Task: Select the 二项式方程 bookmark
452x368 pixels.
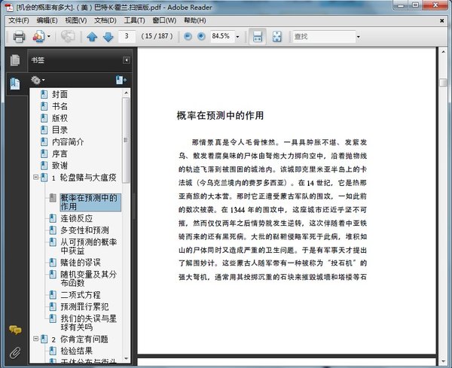Action: pos(81,295)
